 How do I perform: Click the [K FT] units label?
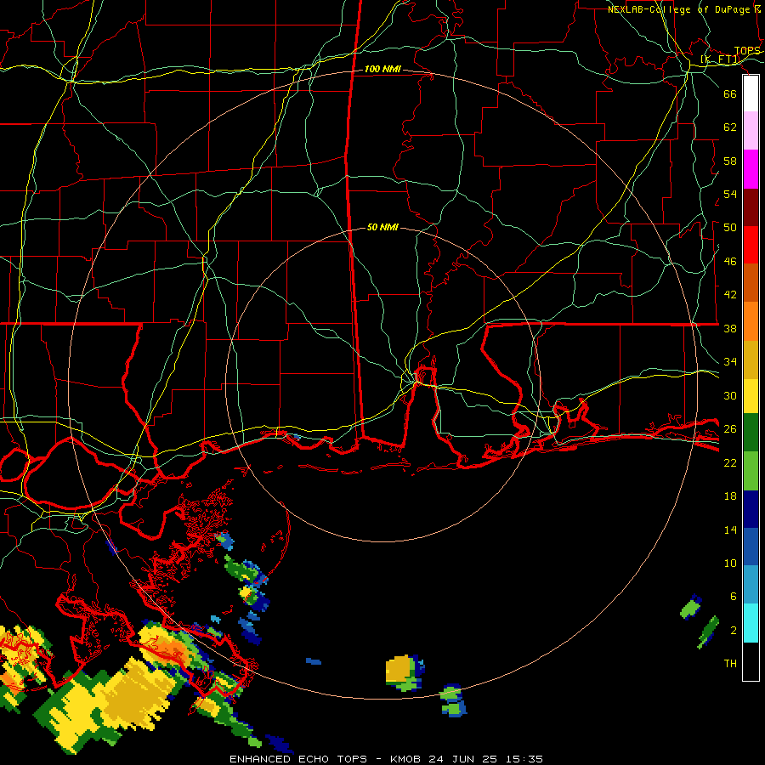pos(720,59)
